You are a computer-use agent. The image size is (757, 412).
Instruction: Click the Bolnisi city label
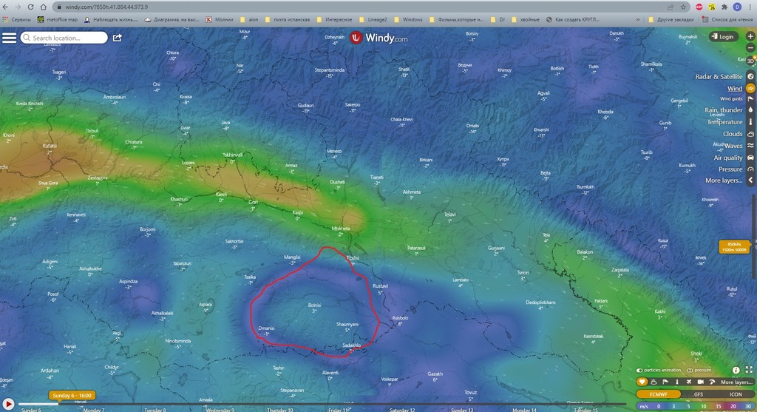click(314, 305)
